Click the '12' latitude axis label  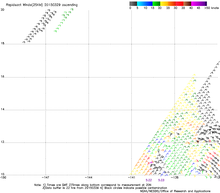(2, 142)
